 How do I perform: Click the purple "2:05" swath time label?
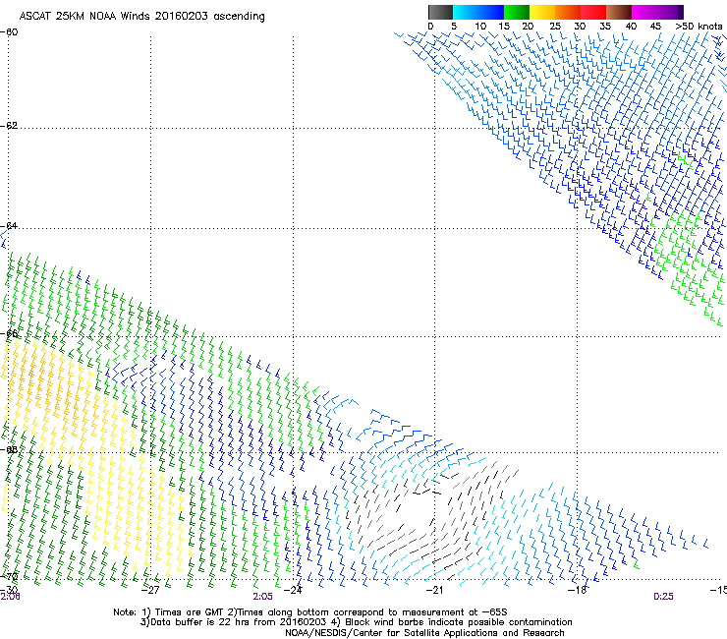(x=262, y=597)
